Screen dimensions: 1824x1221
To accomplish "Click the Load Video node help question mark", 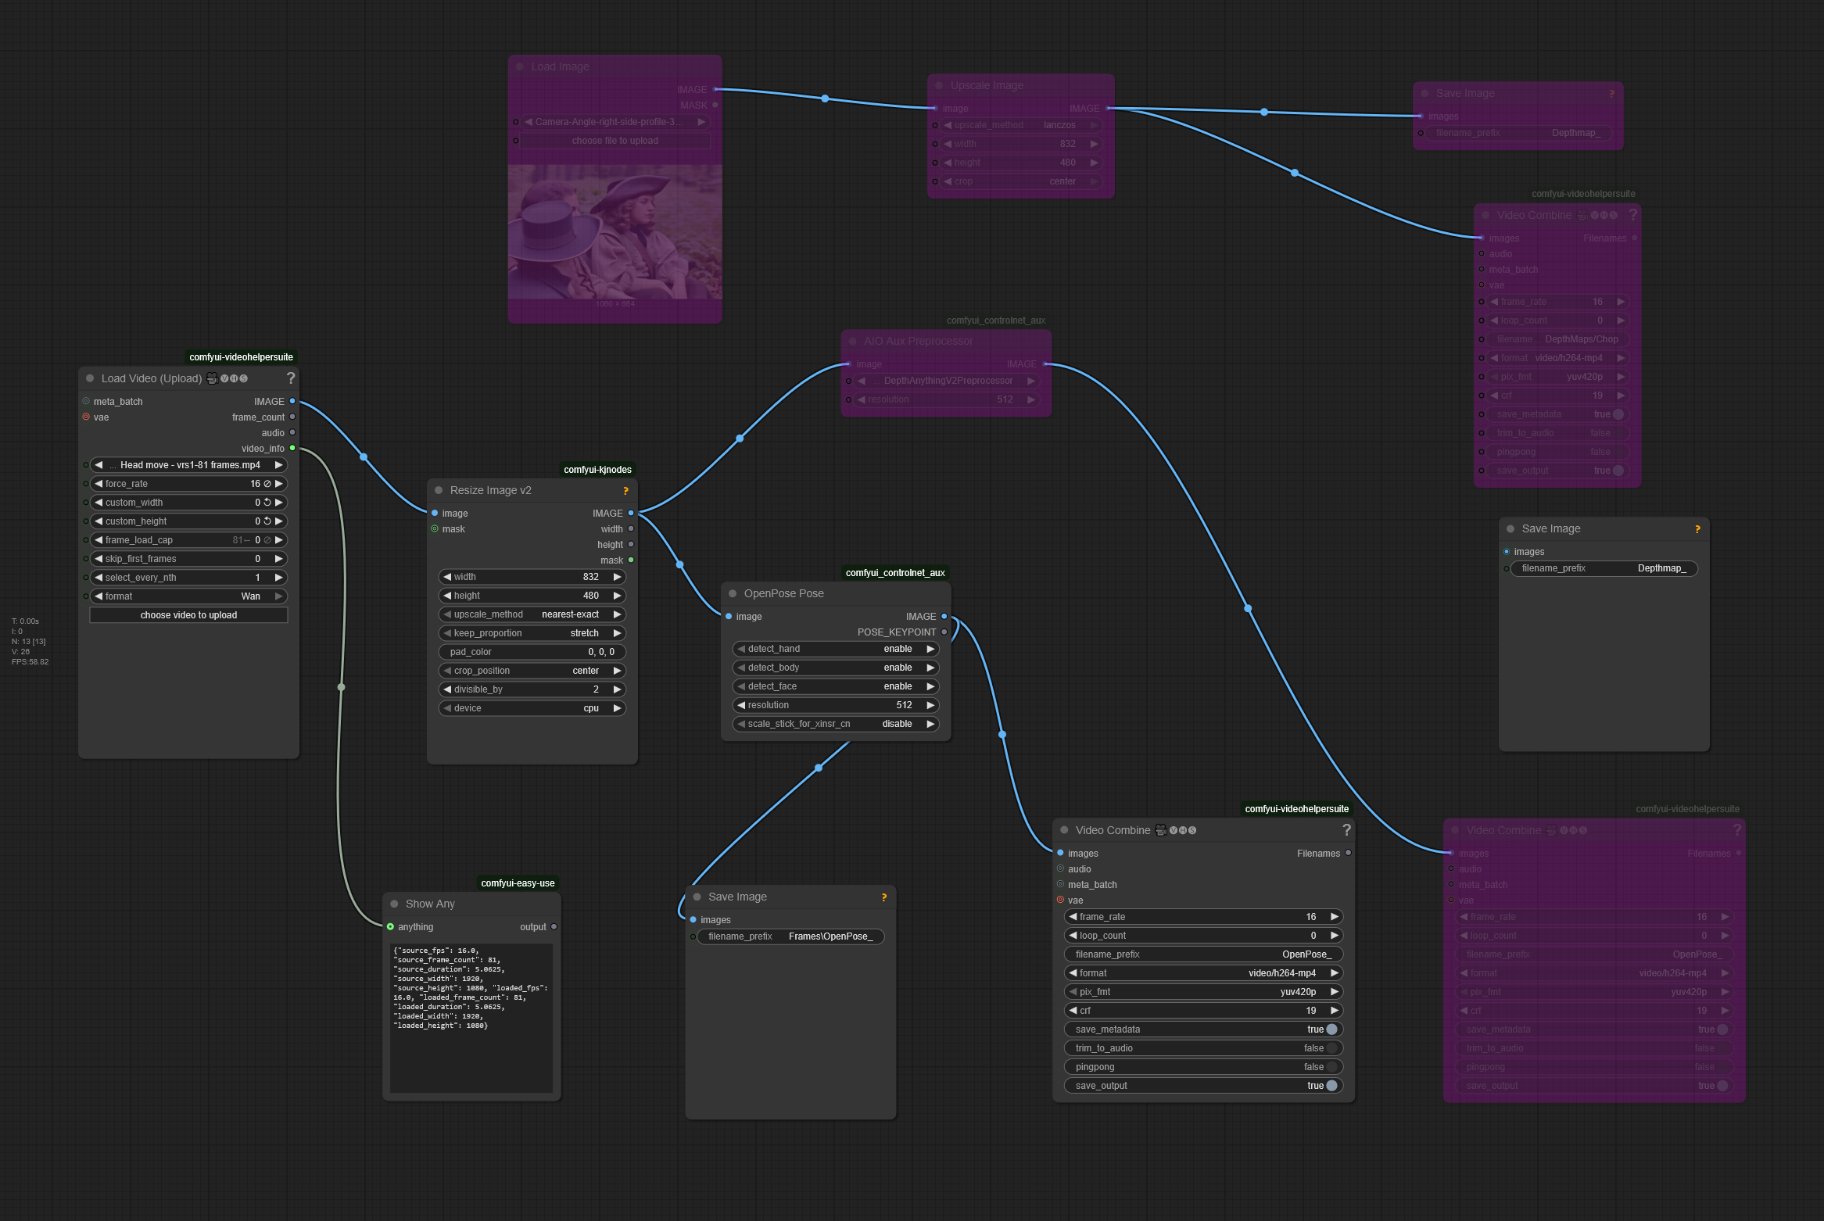I will click(291, 378).
